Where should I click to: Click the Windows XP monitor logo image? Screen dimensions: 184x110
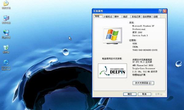point(113,36)
